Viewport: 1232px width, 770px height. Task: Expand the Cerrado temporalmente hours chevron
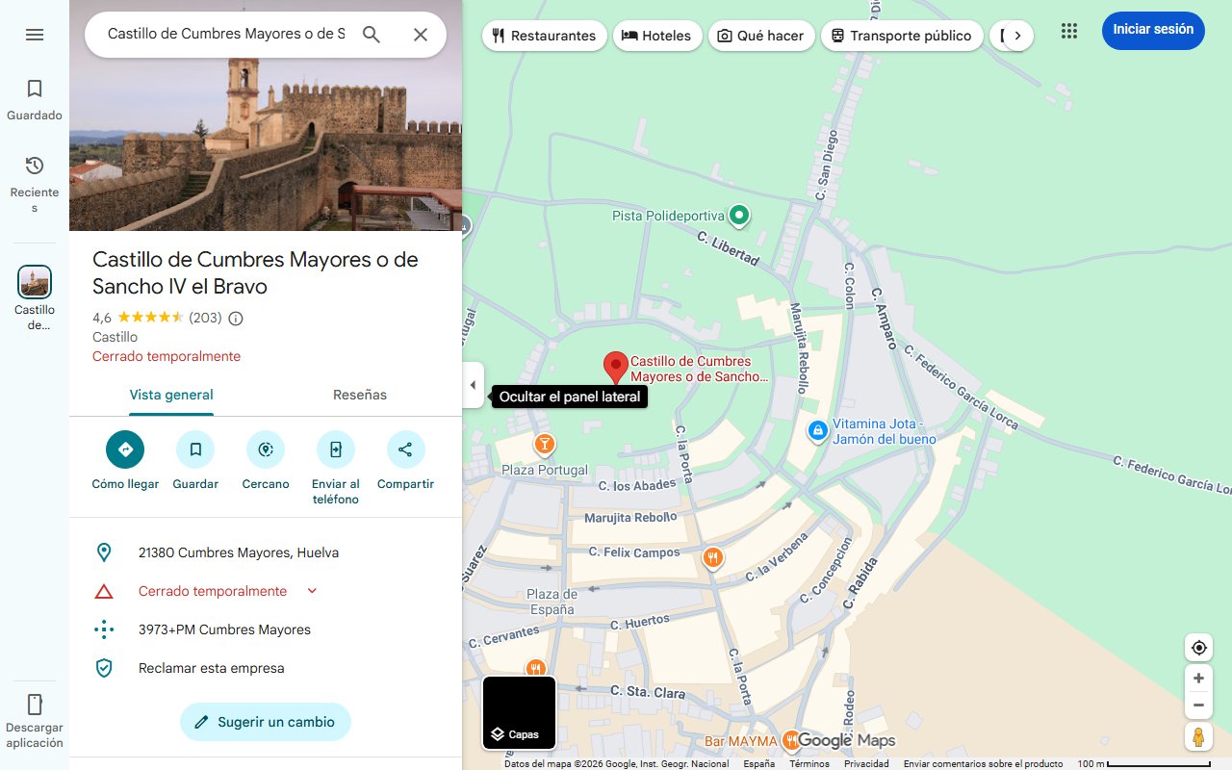[x=311, y=590]
